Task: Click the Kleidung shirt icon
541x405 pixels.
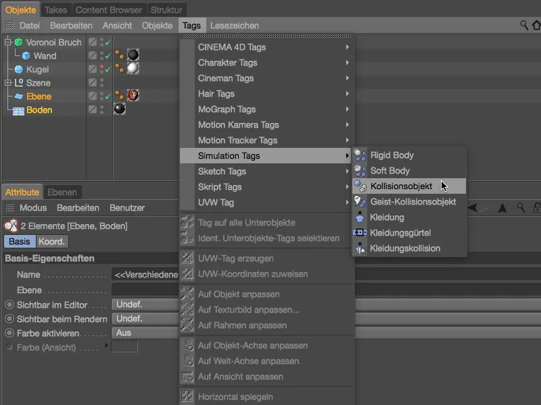Action: [360, 217]
